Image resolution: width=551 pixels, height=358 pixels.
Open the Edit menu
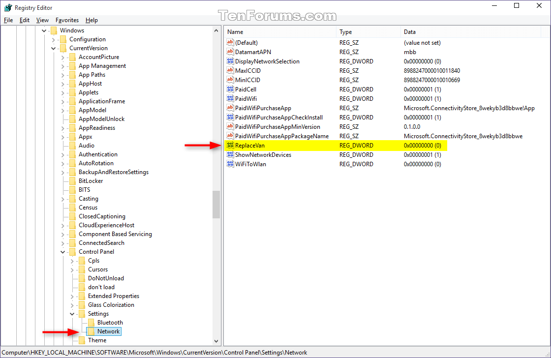[24, 20]
